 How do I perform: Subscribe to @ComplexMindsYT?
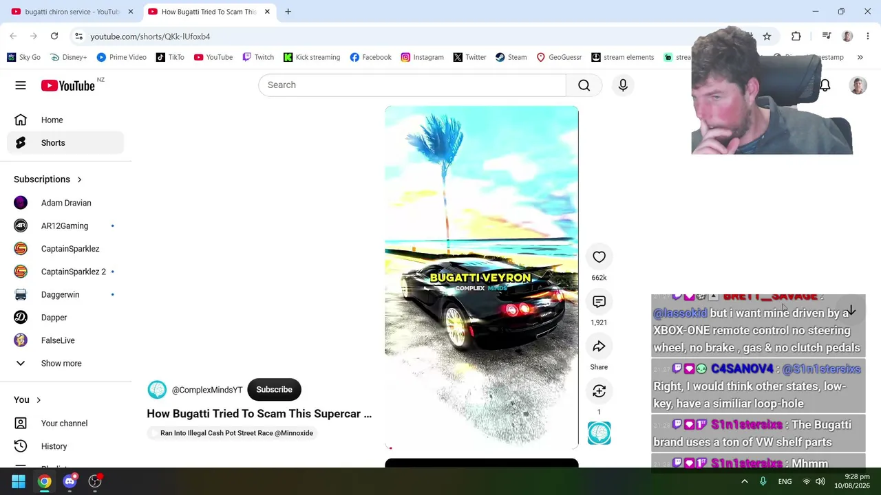click(x=274, y=390)
